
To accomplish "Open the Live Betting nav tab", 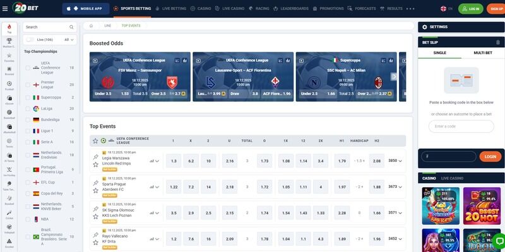I will [170, 9].
